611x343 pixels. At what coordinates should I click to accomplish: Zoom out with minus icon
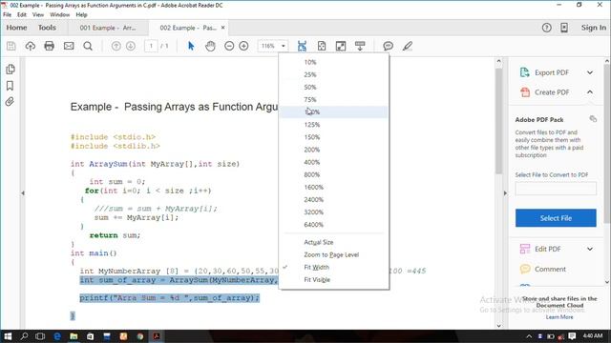pos(229,46)
